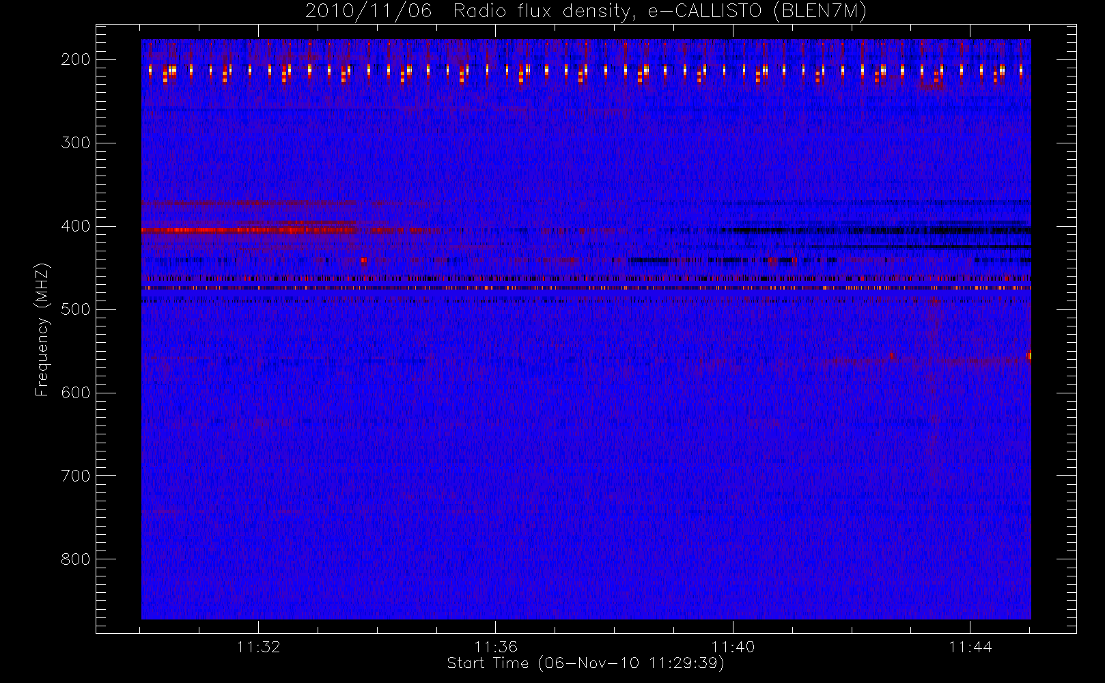Select the 200 frequency tick label
Image resolution: width=1105 pixels, height=683 pixels.
click(76, 59)
